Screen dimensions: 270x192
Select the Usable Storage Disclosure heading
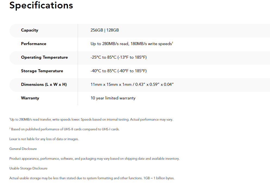28,168
